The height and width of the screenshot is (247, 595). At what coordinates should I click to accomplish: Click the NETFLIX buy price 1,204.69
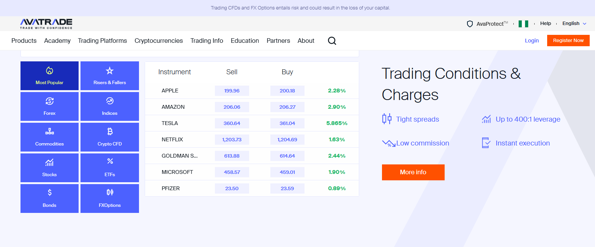tap(287, 139)
